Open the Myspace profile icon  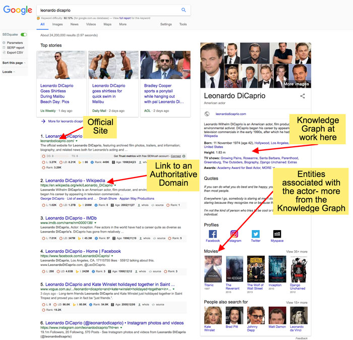(277, 234)
